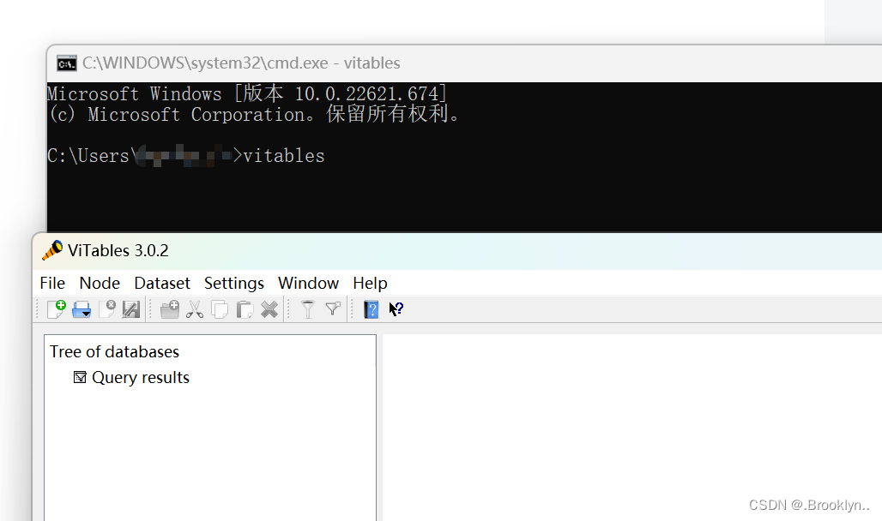Image resolution: width=882 pixels, height=521 pixels.
Task: Click the Cut scissors icon
Action: 195,309
